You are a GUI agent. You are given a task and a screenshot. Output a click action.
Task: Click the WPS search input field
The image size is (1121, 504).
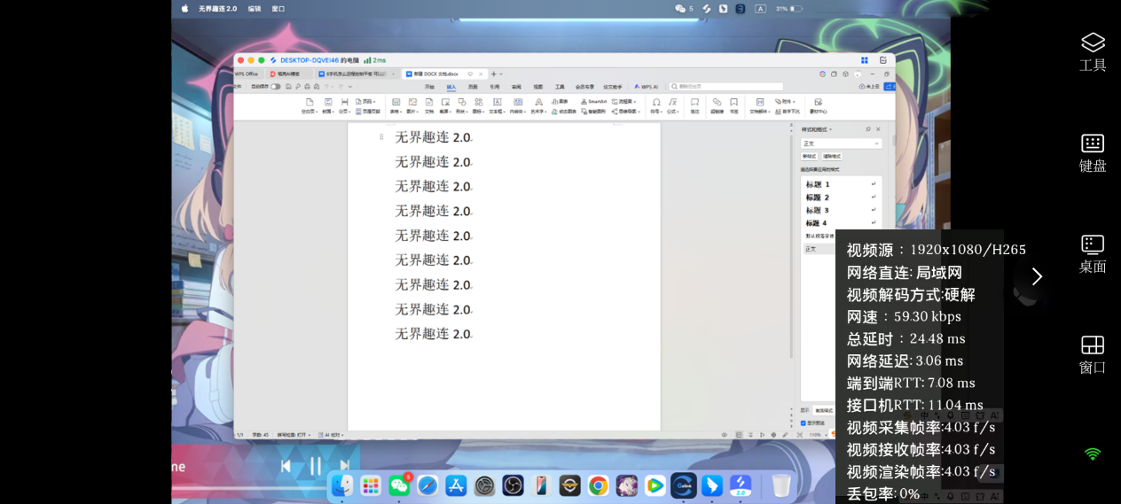tap(725, 87)
